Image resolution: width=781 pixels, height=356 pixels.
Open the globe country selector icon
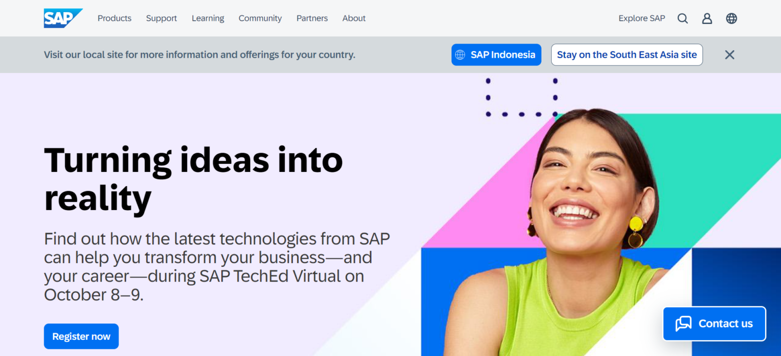731,18
